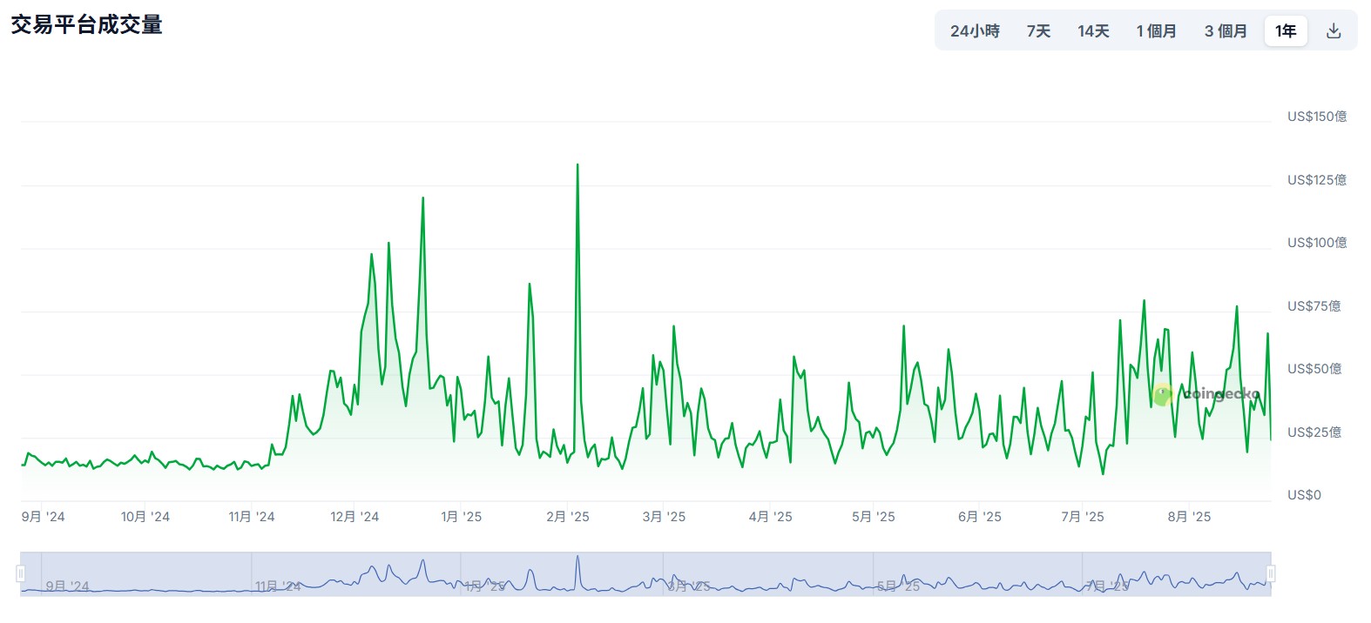Screen dimensions: 1371x623
Task: Select the 7天 range tab
Action: pyautogui.click(x=1038, y=31)
